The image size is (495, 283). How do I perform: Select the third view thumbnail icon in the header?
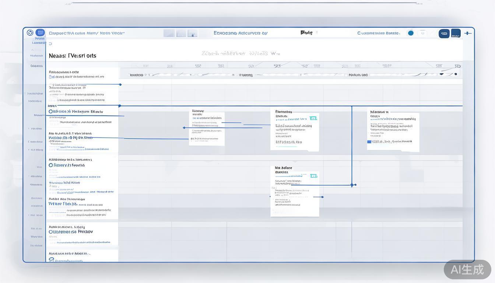[x=192, y=33]
